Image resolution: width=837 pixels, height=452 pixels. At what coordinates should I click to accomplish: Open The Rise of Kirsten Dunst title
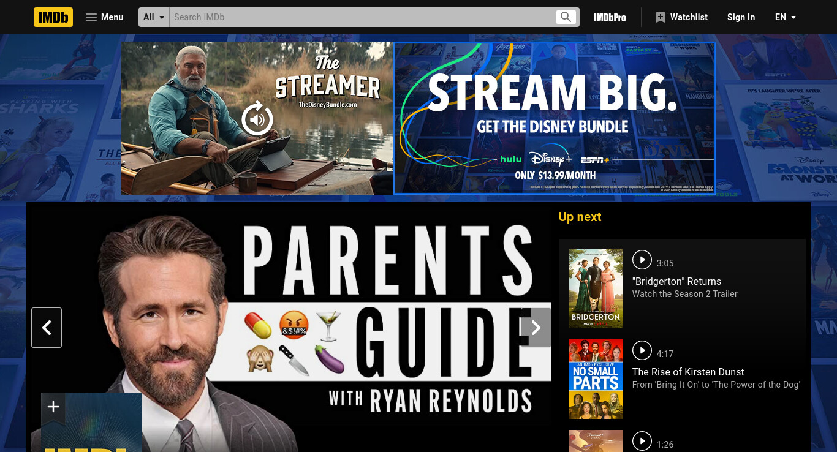coord(688,372)
